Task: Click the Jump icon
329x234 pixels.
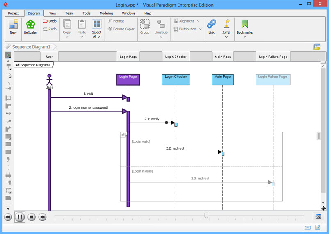Action: pyautogui.click(x=226, y=24)
